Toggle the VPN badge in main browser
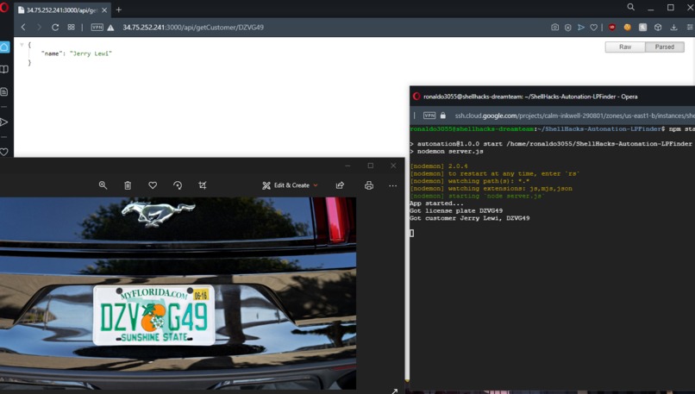 [97, 27]
